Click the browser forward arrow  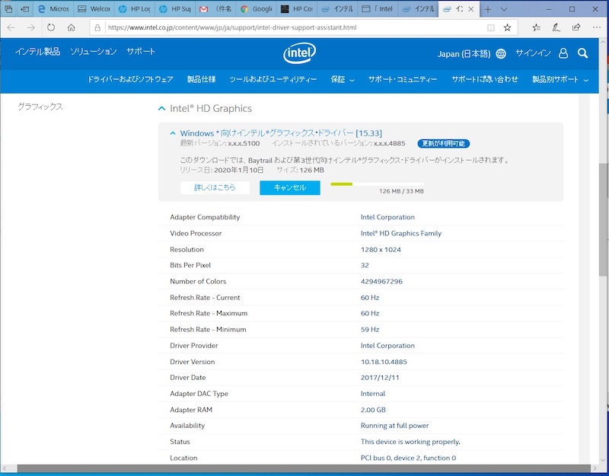coord(31,27)
